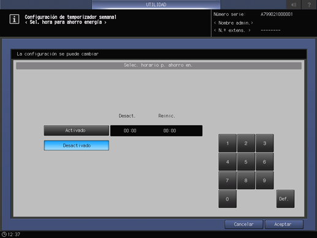Tap keypad number 8
The image size is (317, 238).
click(246, 180)
